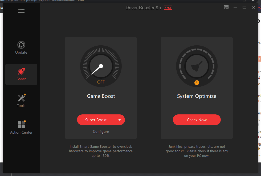Viewport: 261px width, 176px height.
Task: Click the orange warning alert icon
Action: click(x=197, y=83)
